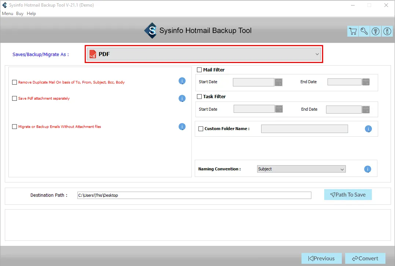This screenshot has height=266, width=395.
Task: Check Migrate Emails Without Attachment files
Action: (x=14, y=126)
